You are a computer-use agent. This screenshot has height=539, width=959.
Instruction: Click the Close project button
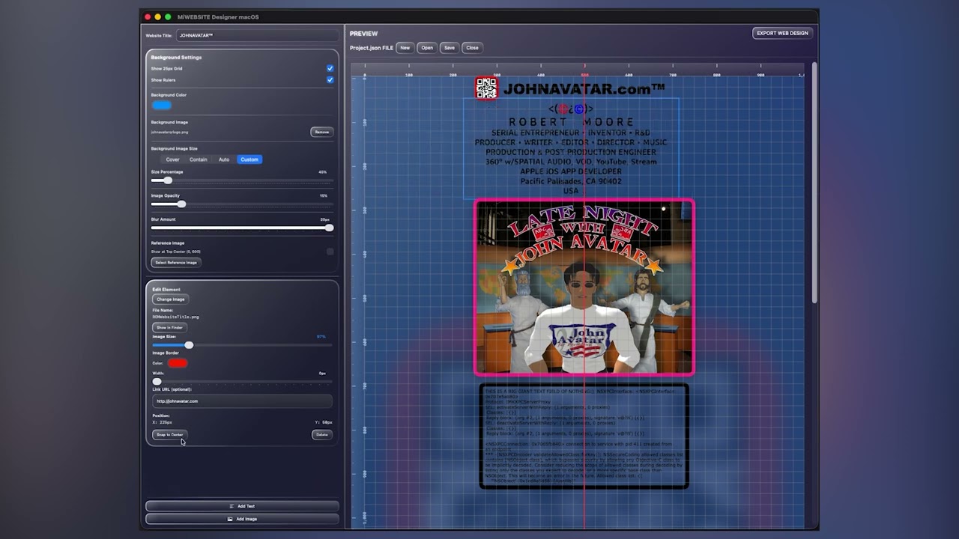click(x=472, y=48)
